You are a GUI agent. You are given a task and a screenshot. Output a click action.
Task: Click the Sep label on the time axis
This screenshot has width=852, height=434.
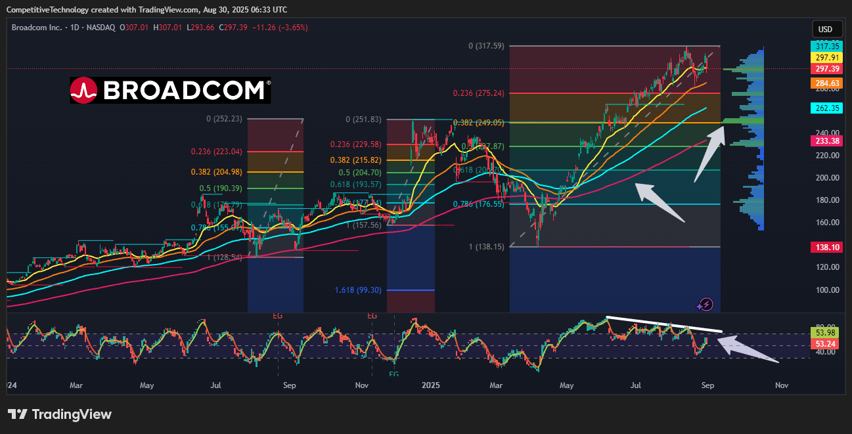coord(707,385)
